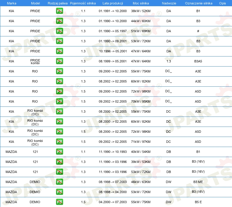Select the 08.1998 -> 07.2003 date cell
Viewport: 232px width, 207px height.
[113, 182]
